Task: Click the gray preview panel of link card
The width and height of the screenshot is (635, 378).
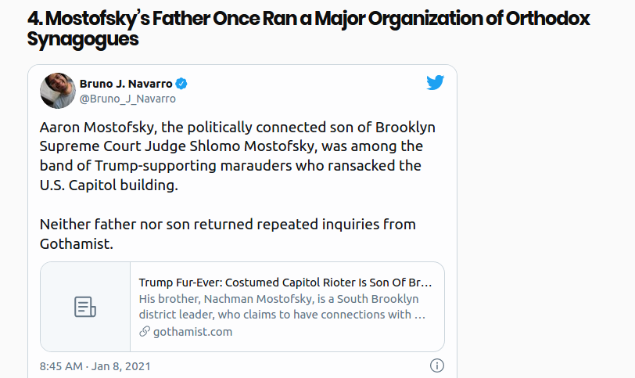Action: click(85, 307)
